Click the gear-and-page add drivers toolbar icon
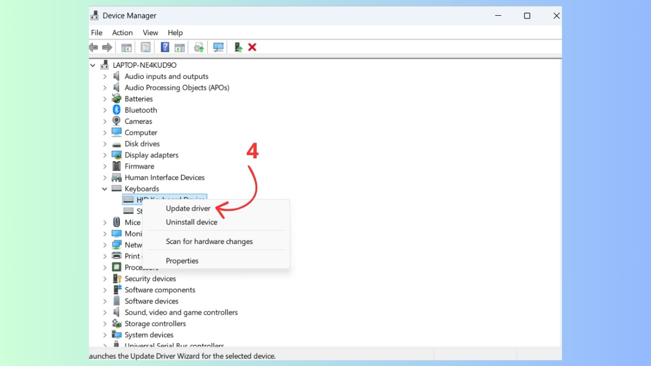 (199, 47)
